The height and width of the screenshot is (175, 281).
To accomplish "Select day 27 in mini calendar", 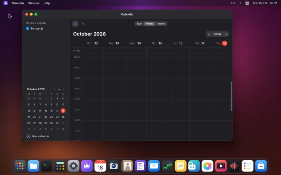I will (34, 123).
